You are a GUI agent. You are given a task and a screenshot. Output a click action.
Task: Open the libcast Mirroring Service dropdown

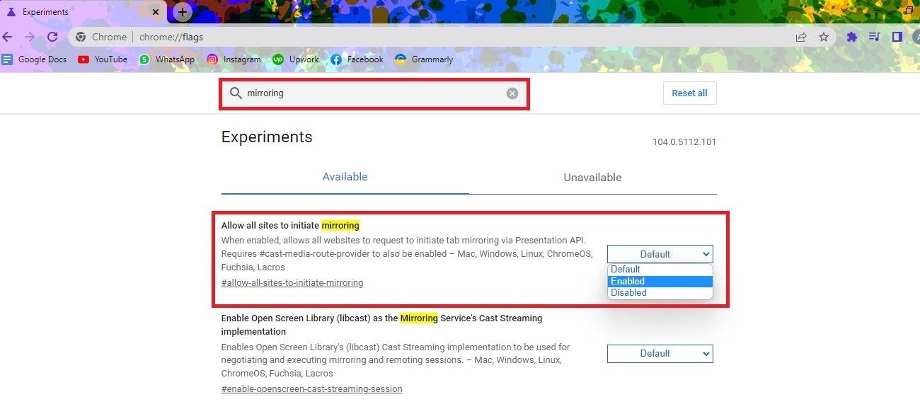click(659, 353)
